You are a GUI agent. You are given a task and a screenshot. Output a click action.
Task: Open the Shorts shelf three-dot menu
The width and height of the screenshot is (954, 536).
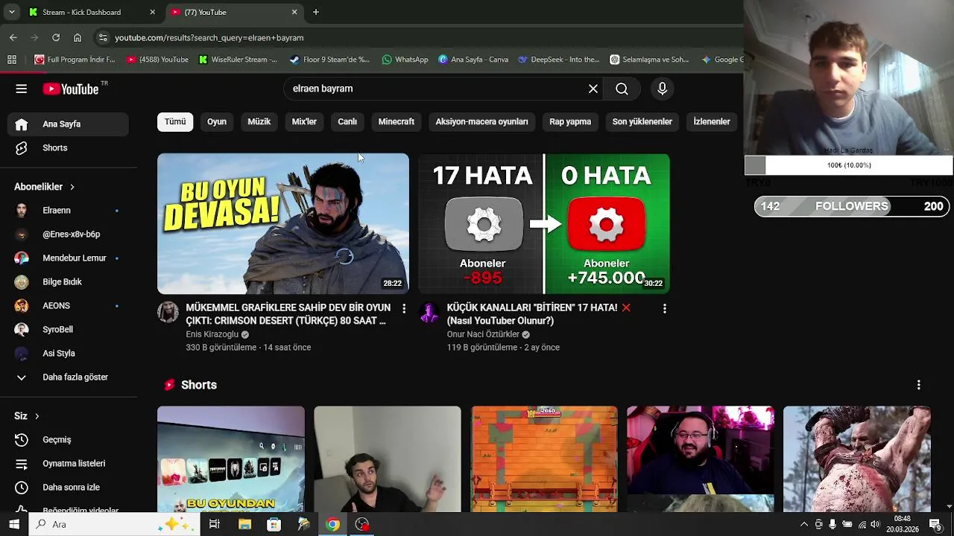[x=918, y=385]
